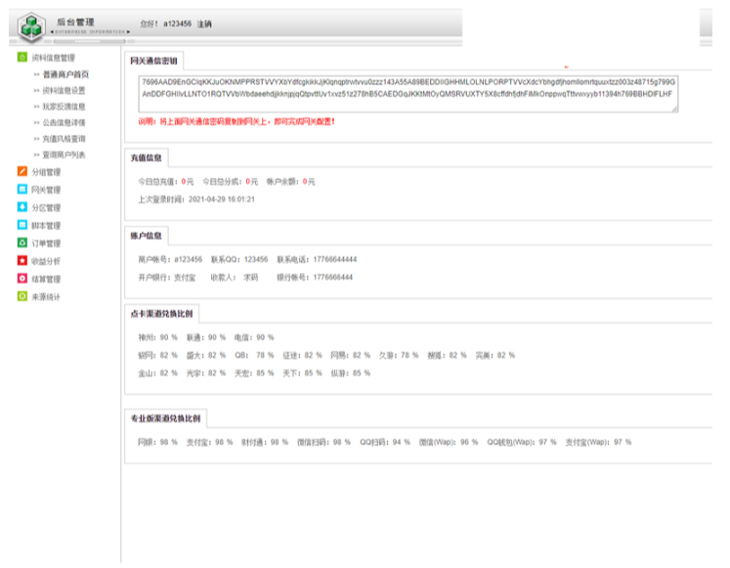Click the green icon beside 资料信息管理

22,57
